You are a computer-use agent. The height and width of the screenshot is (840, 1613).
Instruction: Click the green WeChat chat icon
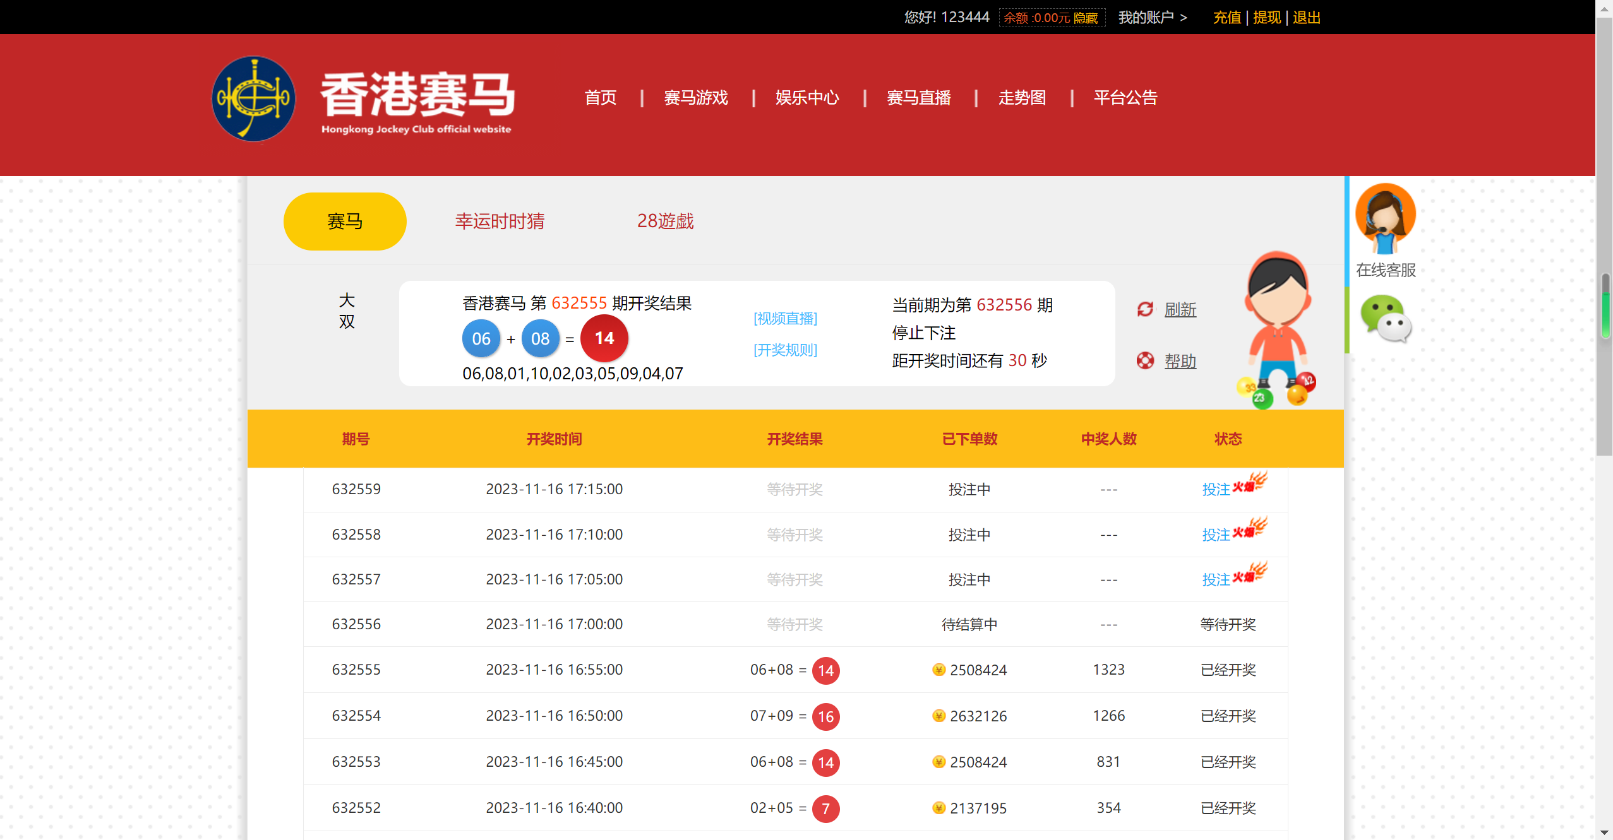click(x=1385, y=319)
